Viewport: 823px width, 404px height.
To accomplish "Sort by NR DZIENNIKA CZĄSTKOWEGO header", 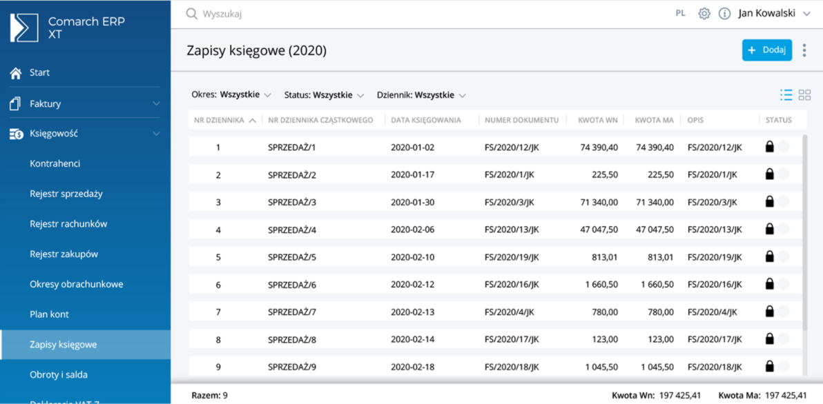I will tap(320, 120).
